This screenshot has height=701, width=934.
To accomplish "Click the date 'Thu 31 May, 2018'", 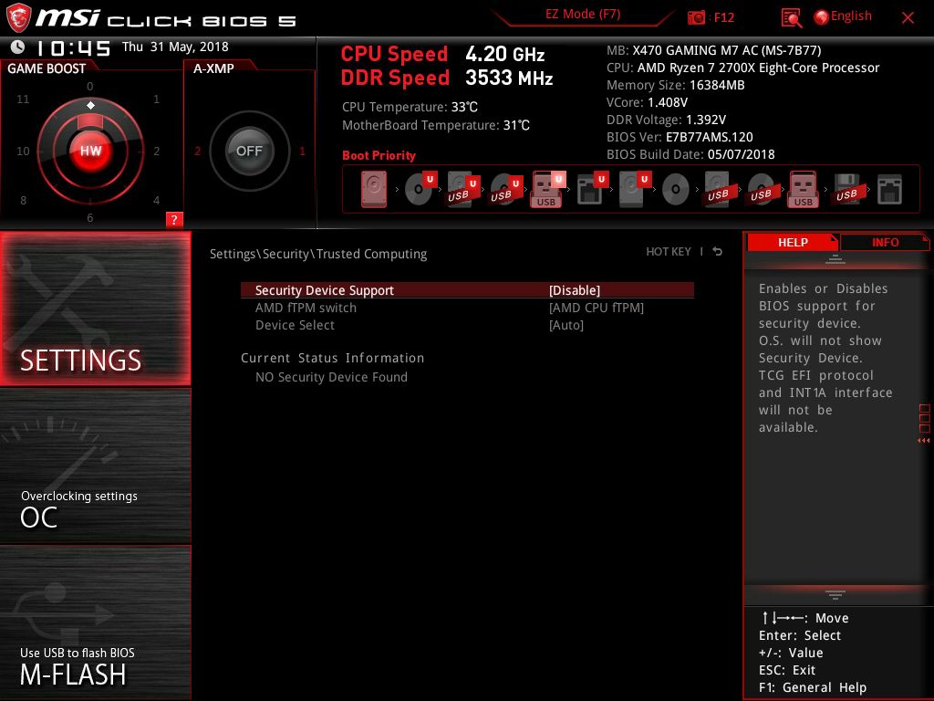I will (x=175, y=47).
